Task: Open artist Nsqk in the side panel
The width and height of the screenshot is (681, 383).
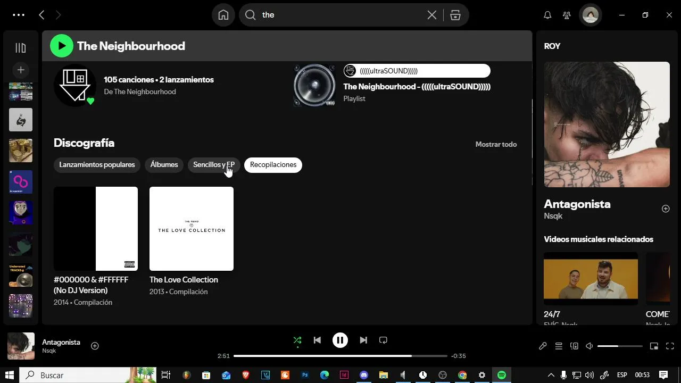Action: point(553,216)
